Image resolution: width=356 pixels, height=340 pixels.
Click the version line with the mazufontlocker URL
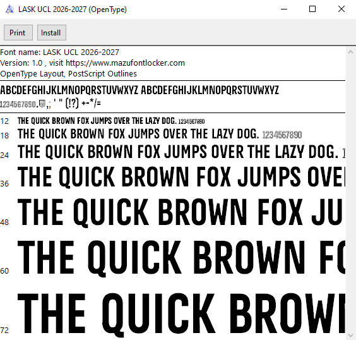pyautogui.click(x=92, y=63)
